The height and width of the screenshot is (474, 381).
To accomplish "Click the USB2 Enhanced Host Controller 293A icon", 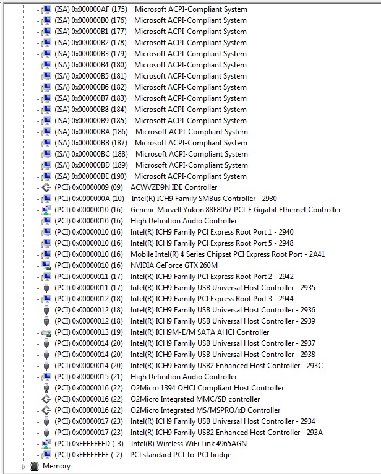I will click(46, 433).
